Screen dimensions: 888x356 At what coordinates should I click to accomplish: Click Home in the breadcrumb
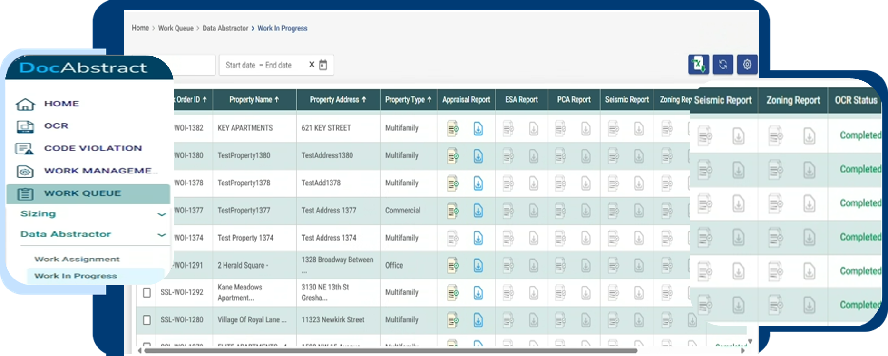140,28
